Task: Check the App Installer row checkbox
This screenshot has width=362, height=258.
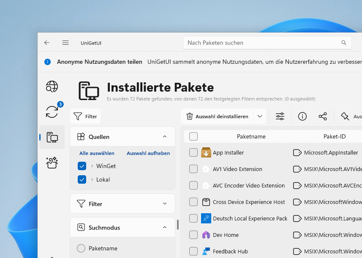Action: (193, 152)
